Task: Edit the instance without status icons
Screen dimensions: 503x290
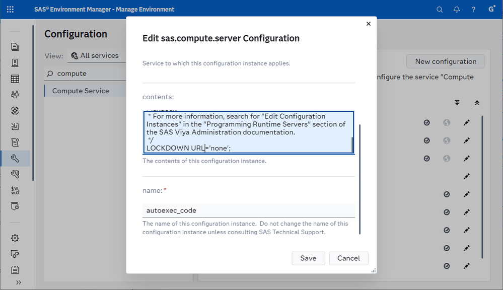Action: point(466,176)
